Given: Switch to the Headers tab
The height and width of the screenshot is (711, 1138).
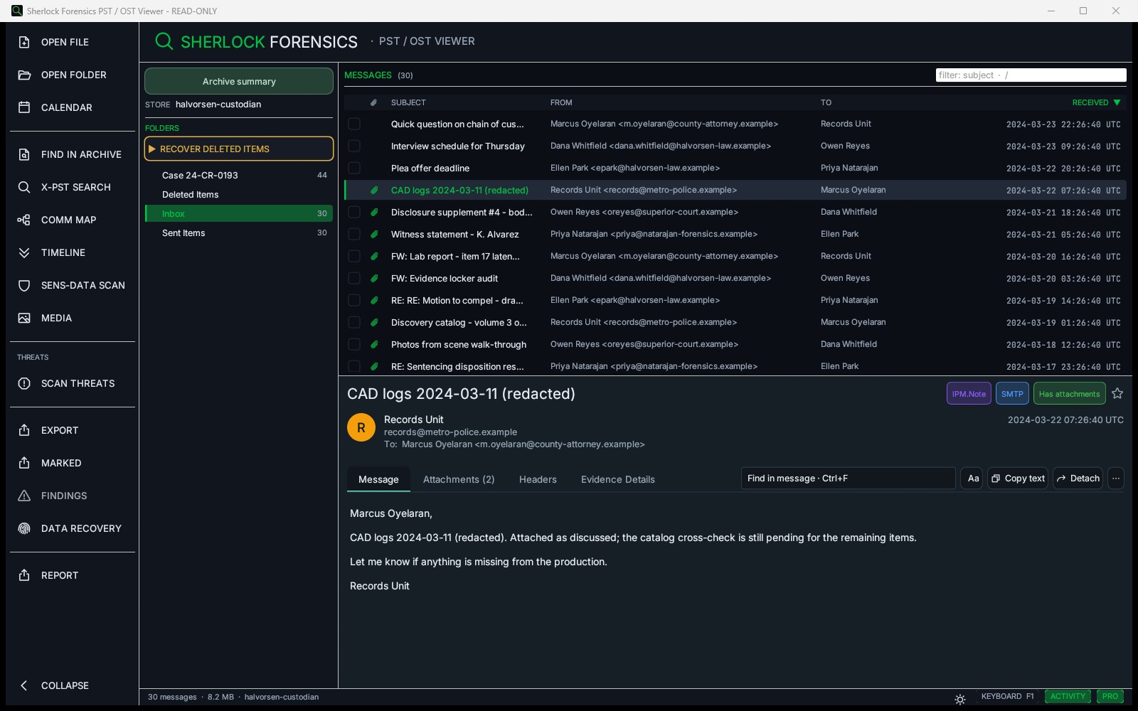Looking at the screenshot, I should [538, 479].
